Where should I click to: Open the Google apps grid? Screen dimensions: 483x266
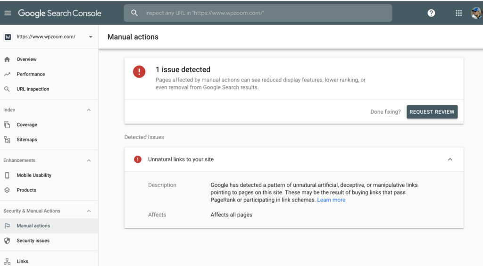[x=458, y=13]
